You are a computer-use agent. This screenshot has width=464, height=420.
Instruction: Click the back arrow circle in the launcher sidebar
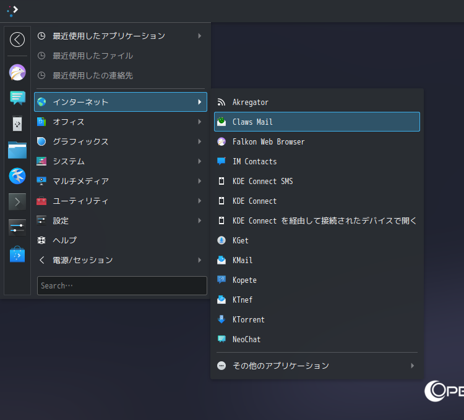(17, 40)
